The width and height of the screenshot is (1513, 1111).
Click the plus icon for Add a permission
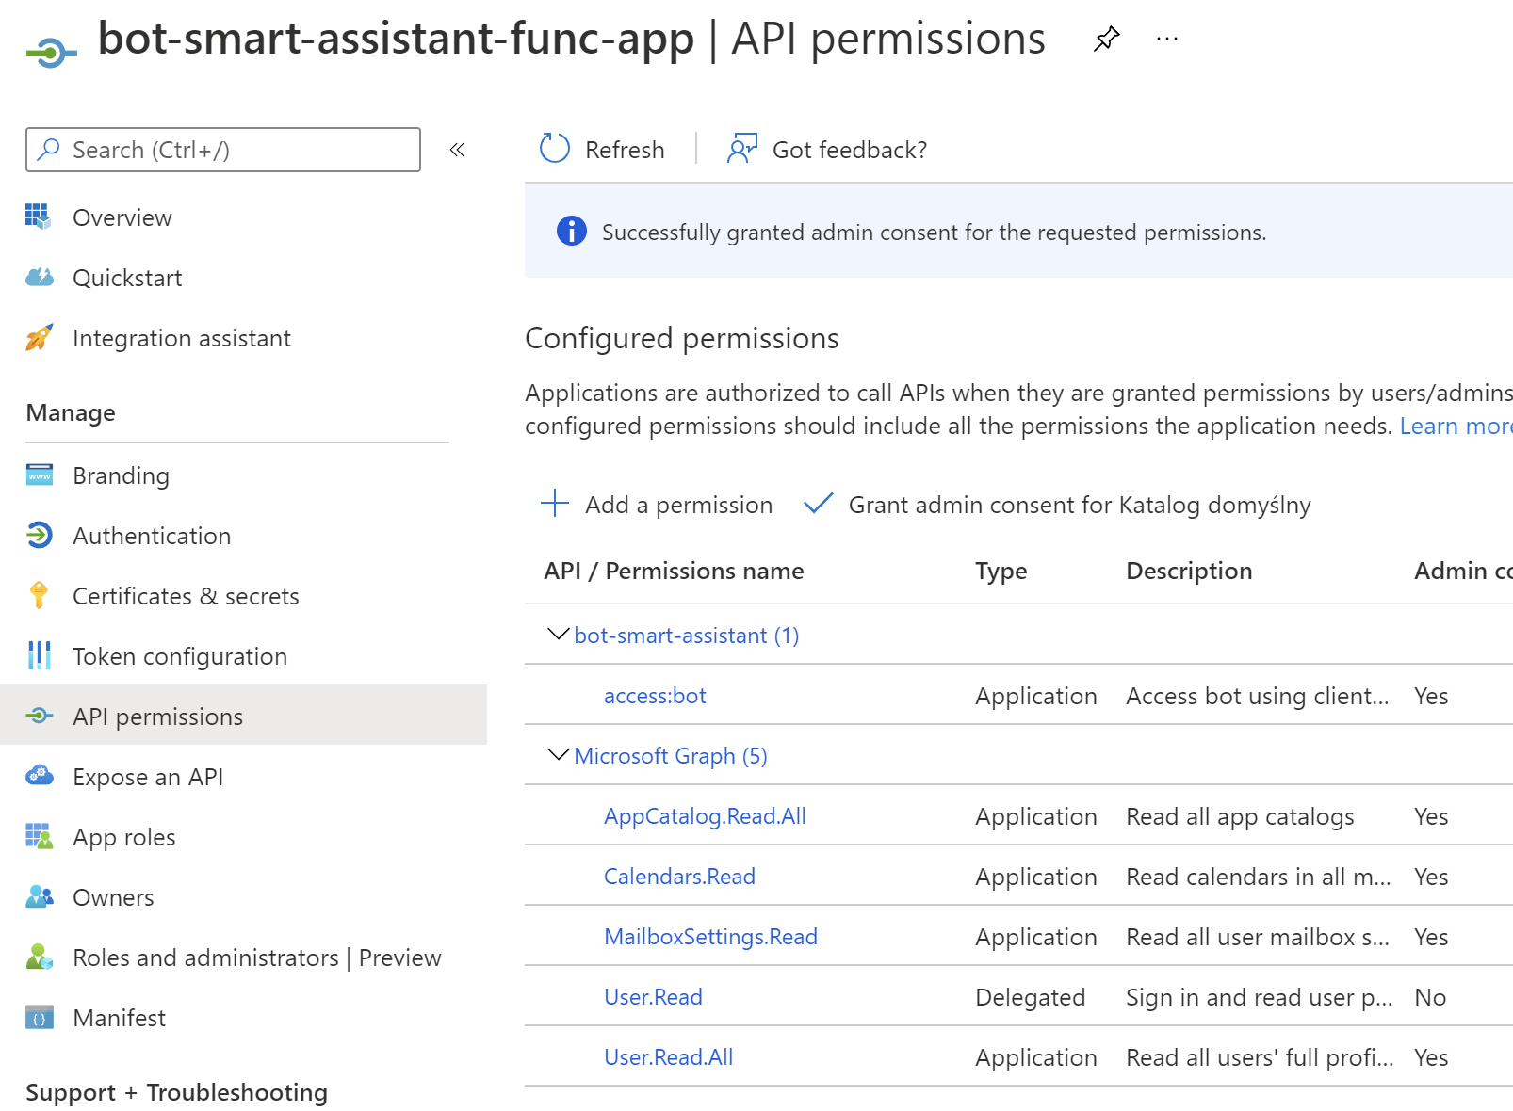pos(555,504)
